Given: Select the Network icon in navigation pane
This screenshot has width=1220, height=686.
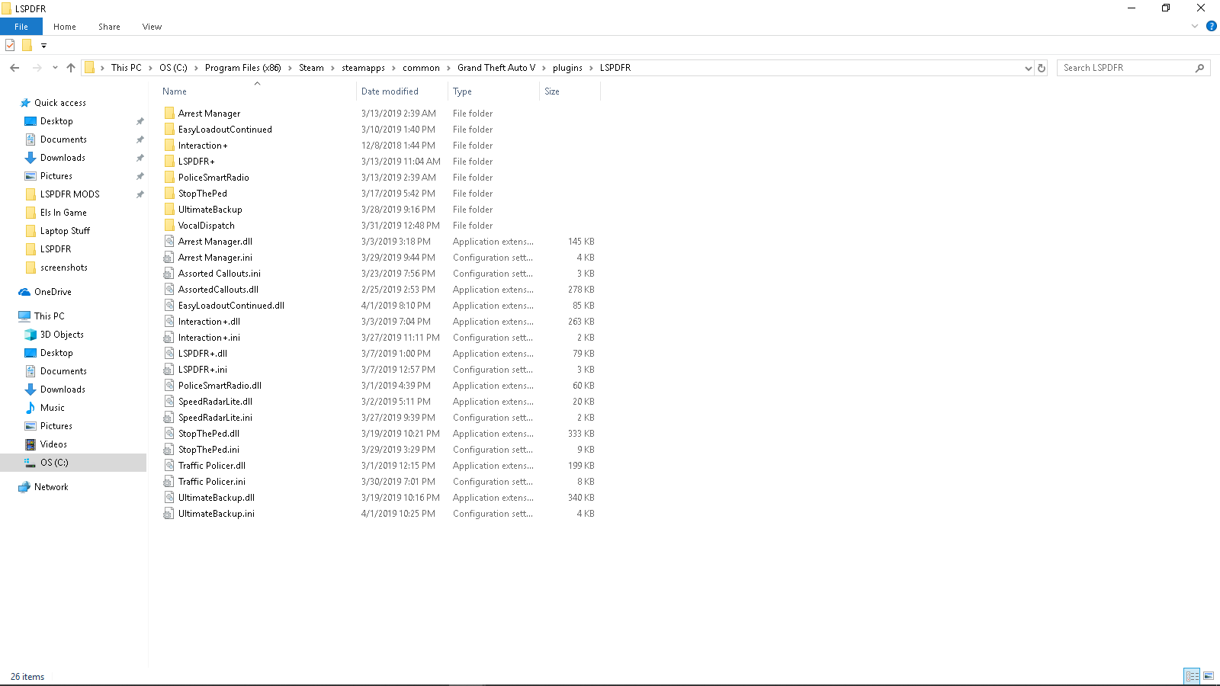Looking at the screenshot, I should (x=25, y=487).
